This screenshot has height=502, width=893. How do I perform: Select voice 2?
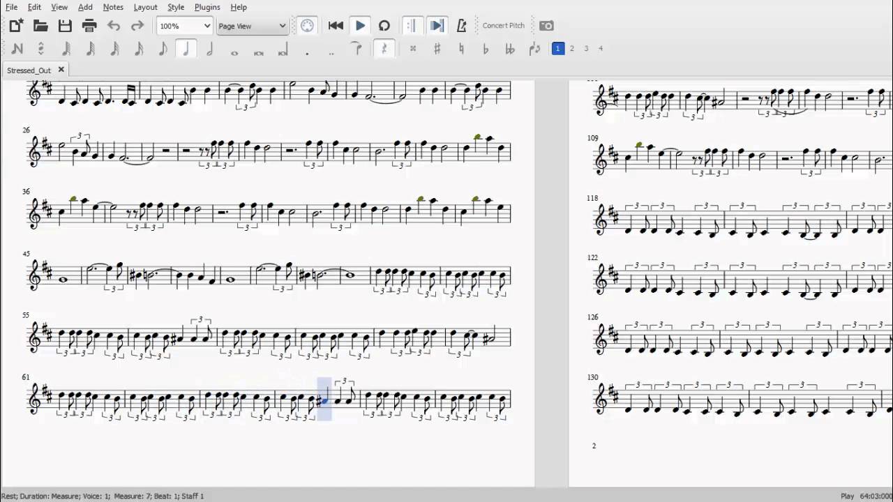pos(572,49)
